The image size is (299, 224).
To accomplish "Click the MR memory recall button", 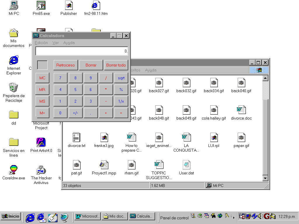I will [x=42, y=90].
